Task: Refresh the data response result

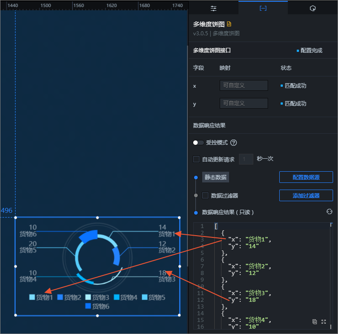Action: (329, 211)
